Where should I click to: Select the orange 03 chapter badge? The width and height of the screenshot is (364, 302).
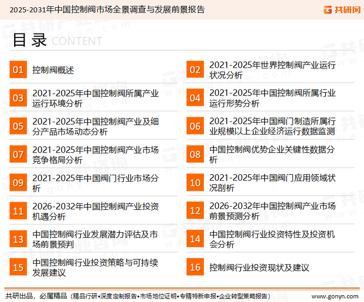tap(18, 98)
